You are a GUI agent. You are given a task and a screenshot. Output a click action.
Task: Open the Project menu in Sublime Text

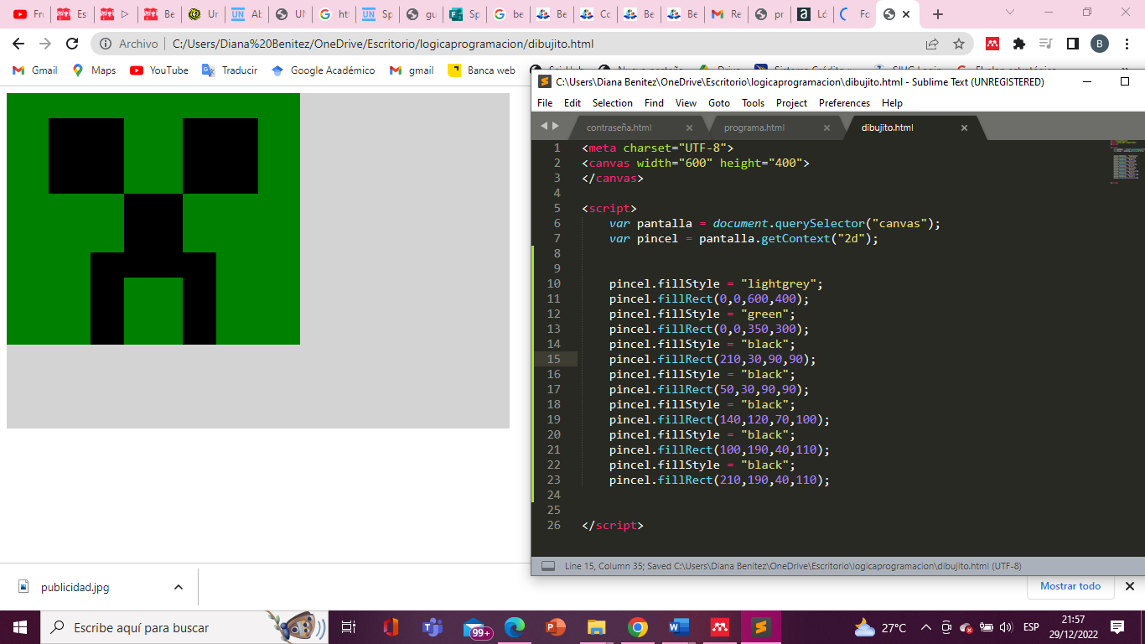[791, 103]
